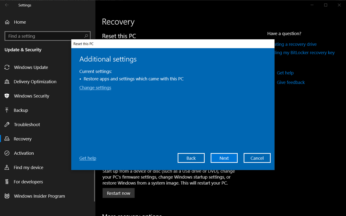
Task: Select the Find my device icon
Action: [7, 167]
